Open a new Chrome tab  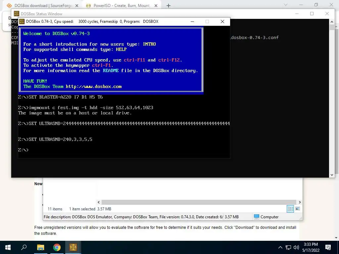[169, 6]
